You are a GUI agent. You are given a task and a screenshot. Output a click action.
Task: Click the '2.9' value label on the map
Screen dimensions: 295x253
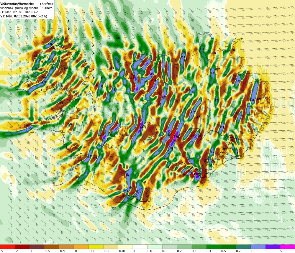tap(126, 191)
